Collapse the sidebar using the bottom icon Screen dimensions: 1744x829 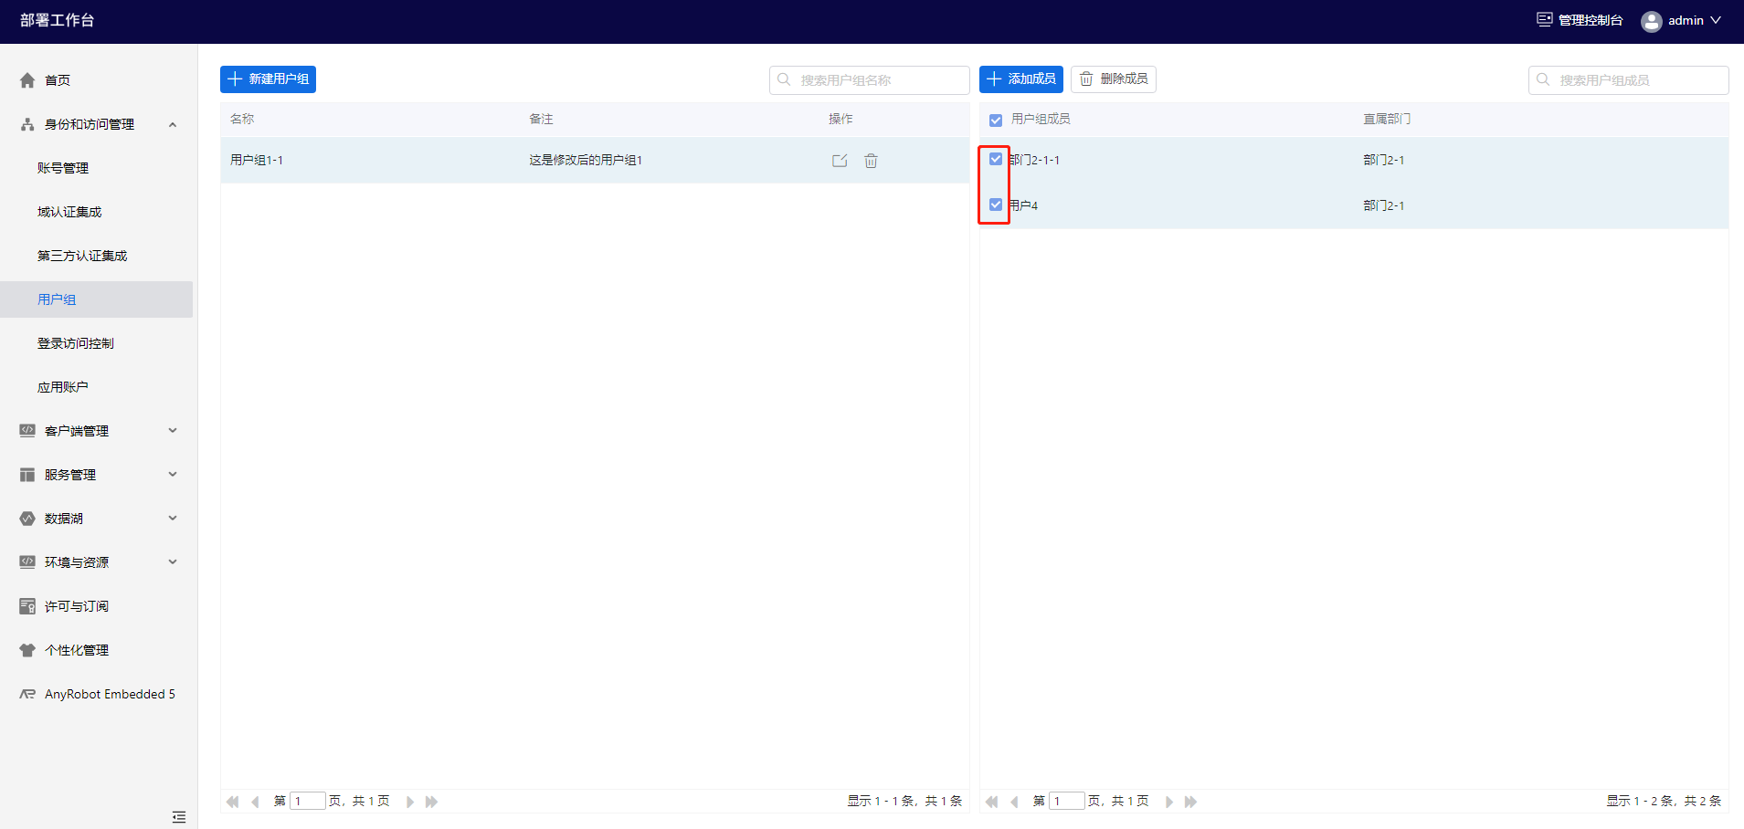[x=179, y=817]
